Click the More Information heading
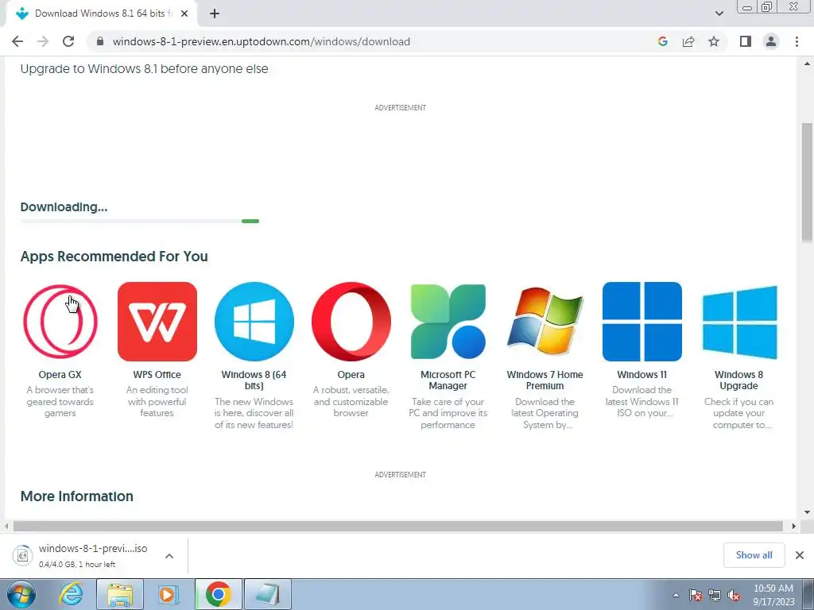Viewport: 814px width, 610px height. click(77, 496)
